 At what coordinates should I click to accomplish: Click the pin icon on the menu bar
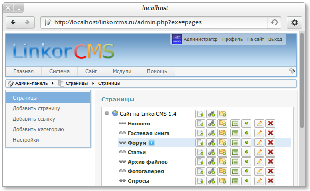pos(292,71)
